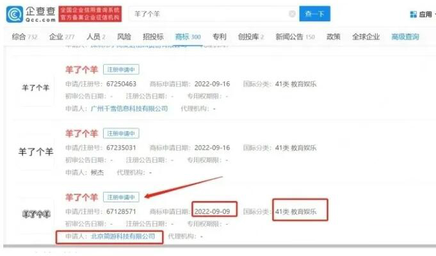Select 2022-09-16 date in the 67250463 row
The width and height of the screenshot is (436, 256).
(x=212, y=84)
